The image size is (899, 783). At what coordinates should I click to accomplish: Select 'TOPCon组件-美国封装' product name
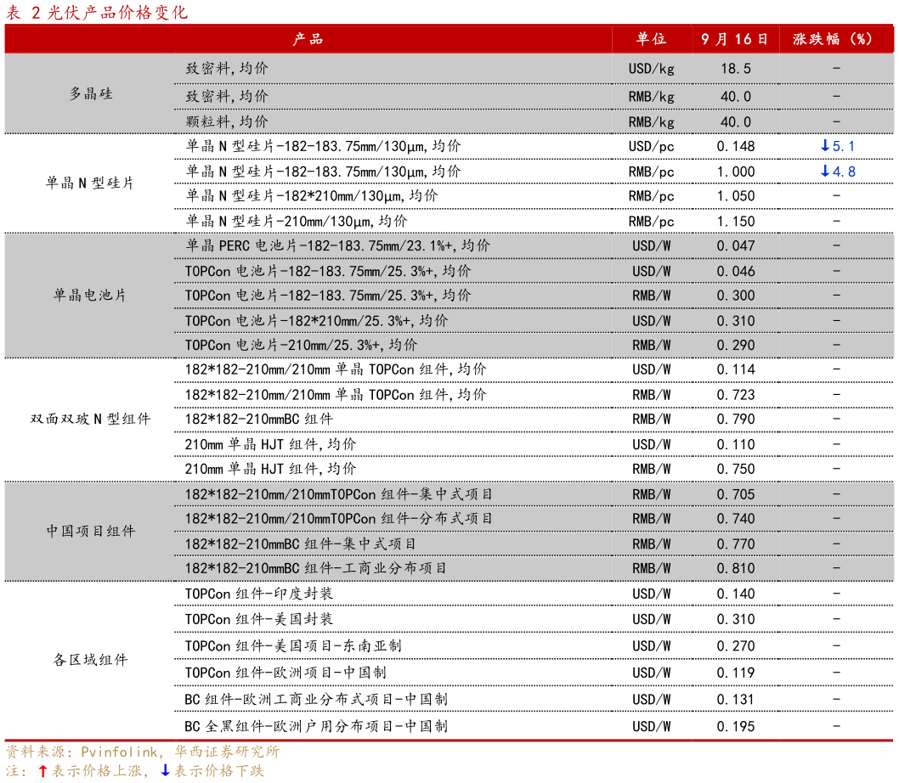coord(259,619)
